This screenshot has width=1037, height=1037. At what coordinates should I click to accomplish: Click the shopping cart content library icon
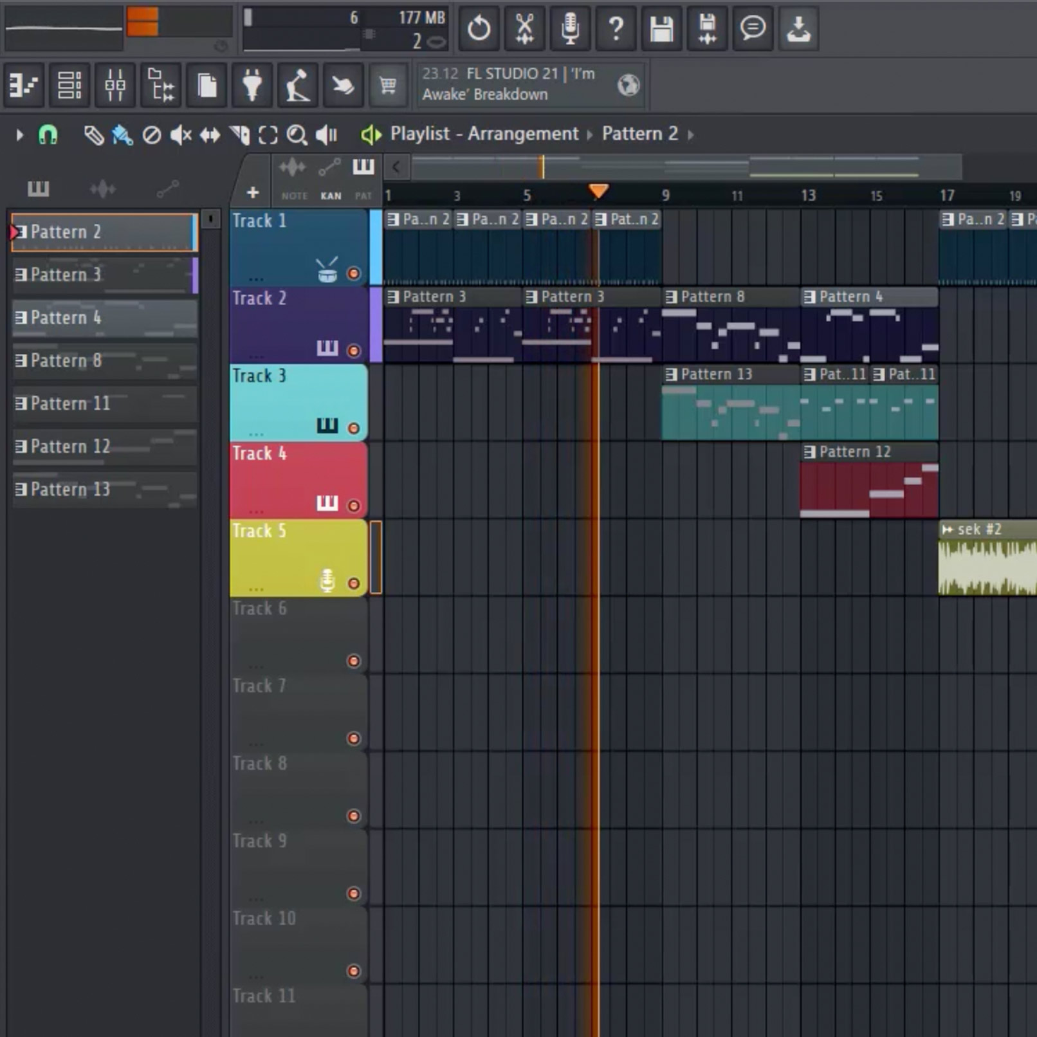(x=388, y=85)
